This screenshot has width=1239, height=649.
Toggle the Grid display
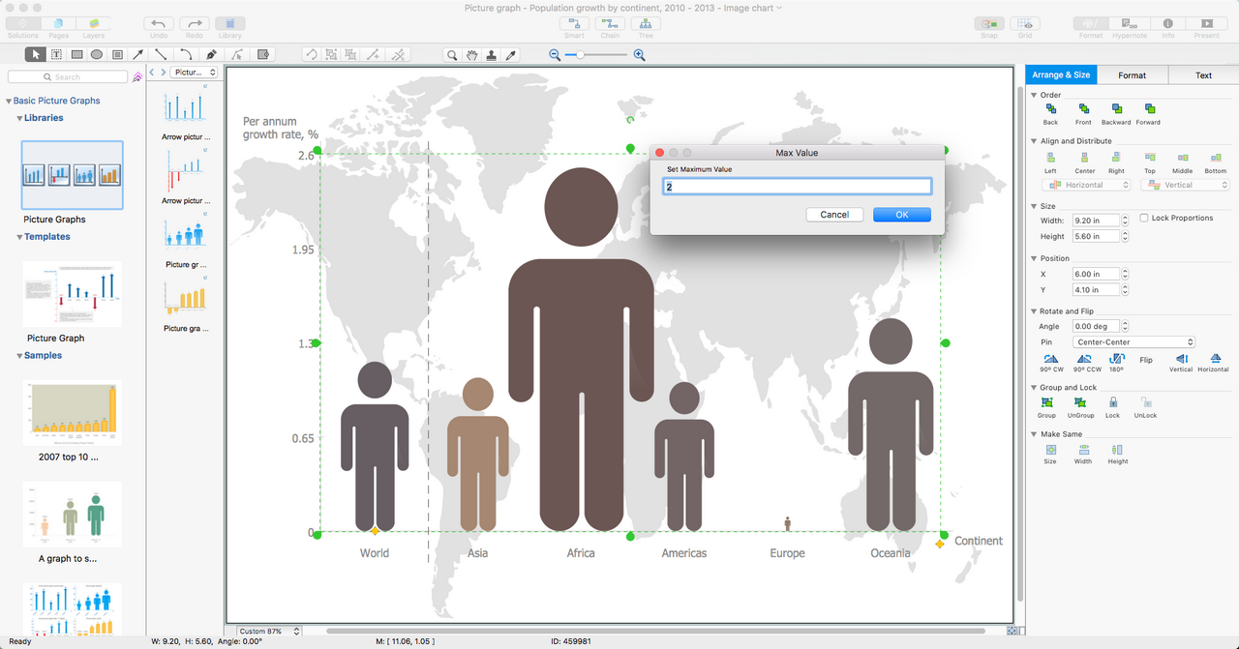pyautogui.click(x=1025, y=23)
